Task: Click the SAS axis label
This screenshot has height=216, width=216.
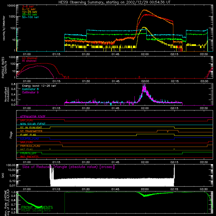Action: pyautogui.click(x=3, y=175)
